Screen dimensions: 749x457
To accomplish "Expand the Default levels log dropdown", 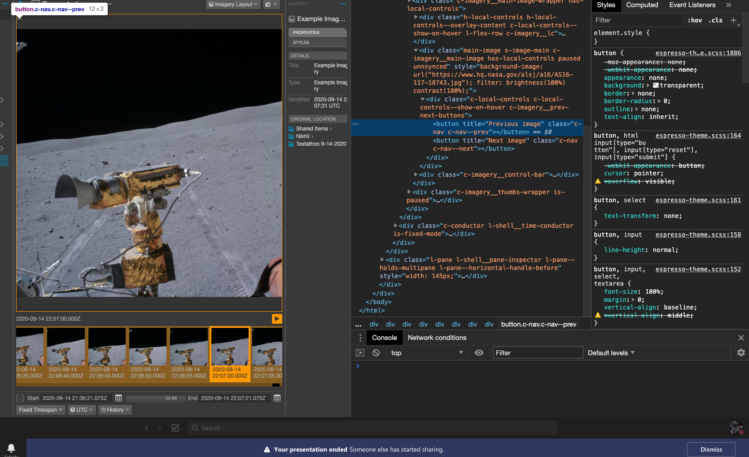I will (611, 353).
